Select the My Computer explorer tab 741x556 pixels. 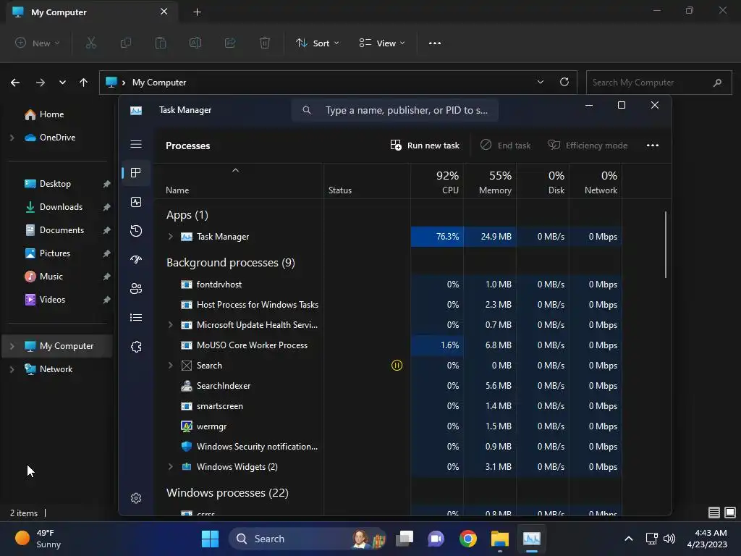[92, 12]
